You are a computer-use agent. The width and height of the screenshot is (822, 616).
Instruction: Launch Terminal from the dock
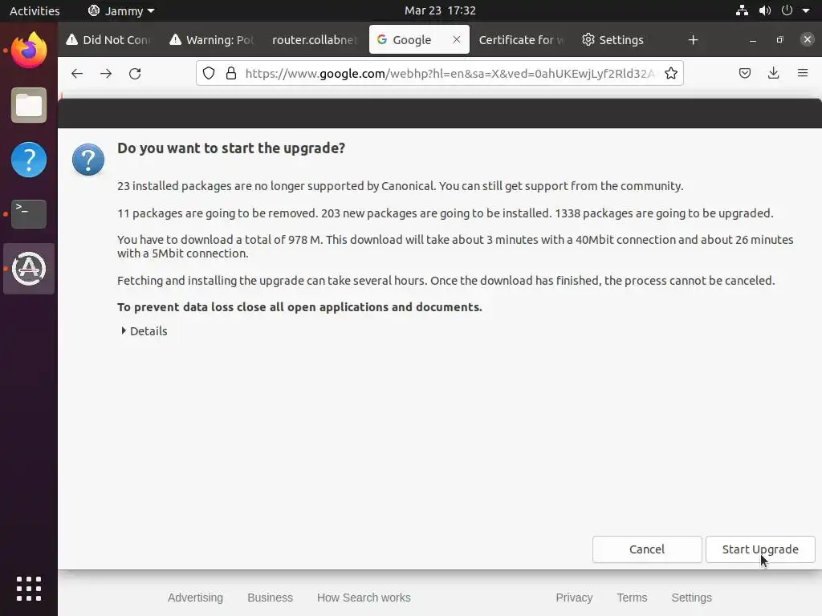29,213
